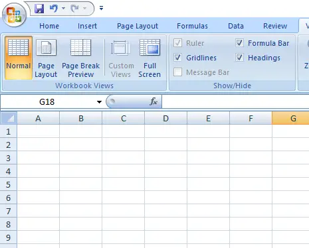Select all cells with the corner button
Viewport: 309px width, 248px height.
(x=9, y=118)
